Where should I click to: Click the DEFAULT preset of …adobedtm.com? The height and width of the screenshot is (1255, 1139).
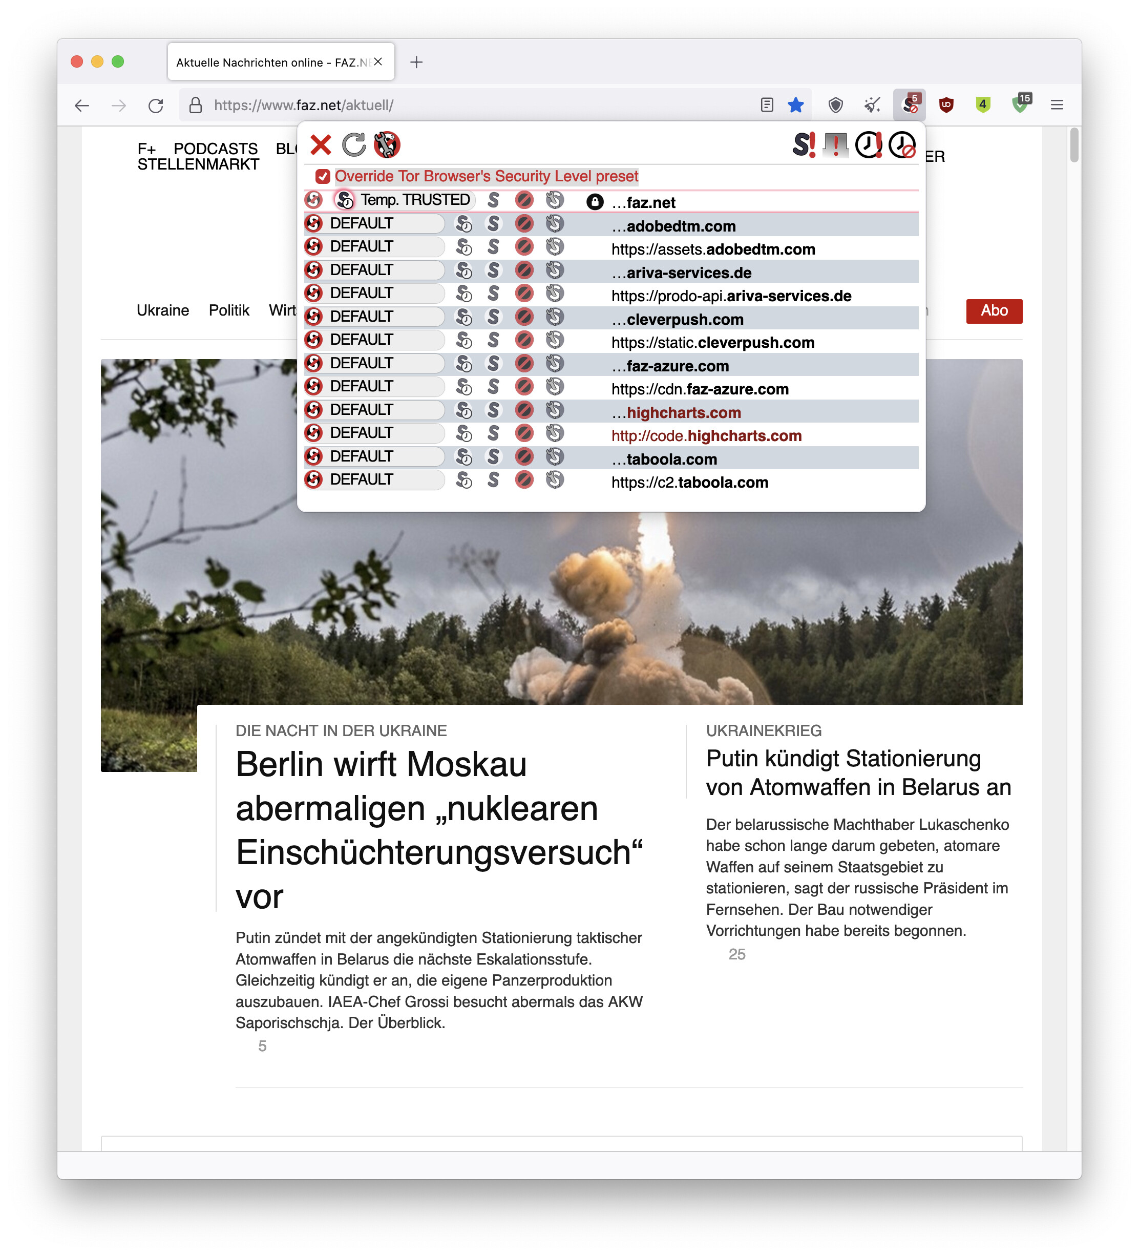[374, 223]
